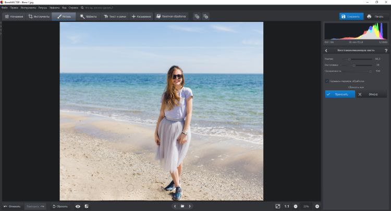Toggle the hide processing marker checkbox
The width and height of the screenshot is (391, 211).
pyautogui.click(x=327, y=81)
